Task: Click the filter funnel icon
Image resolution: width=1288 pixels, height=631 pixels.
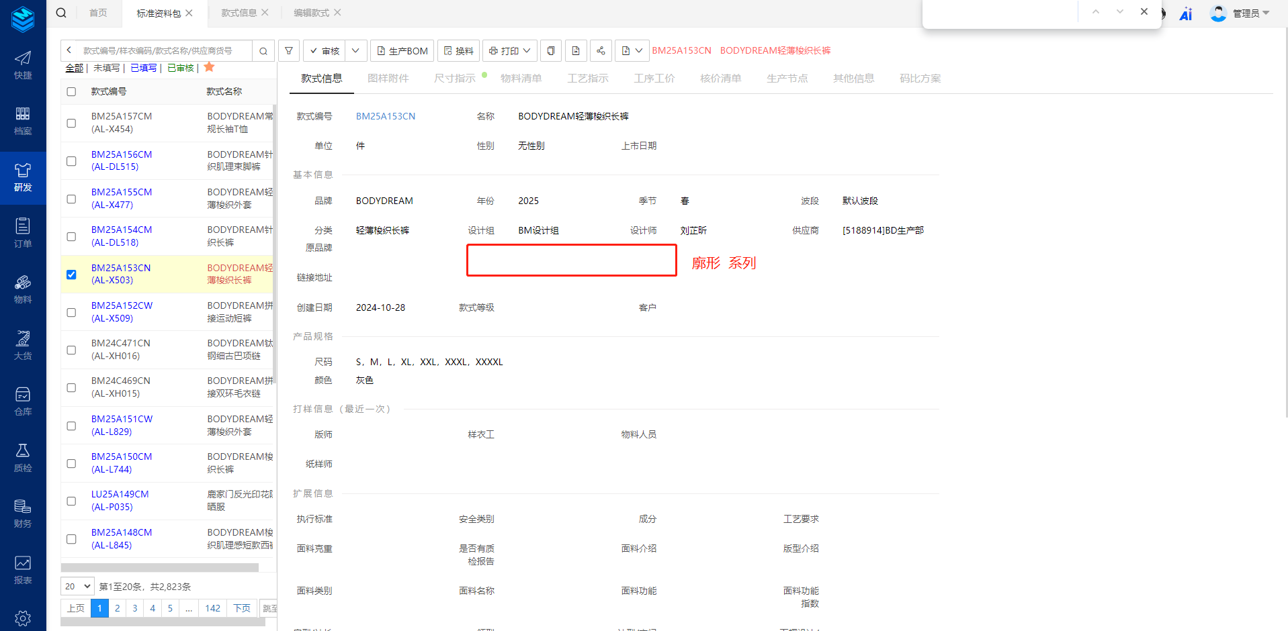Action: point(289,51)
